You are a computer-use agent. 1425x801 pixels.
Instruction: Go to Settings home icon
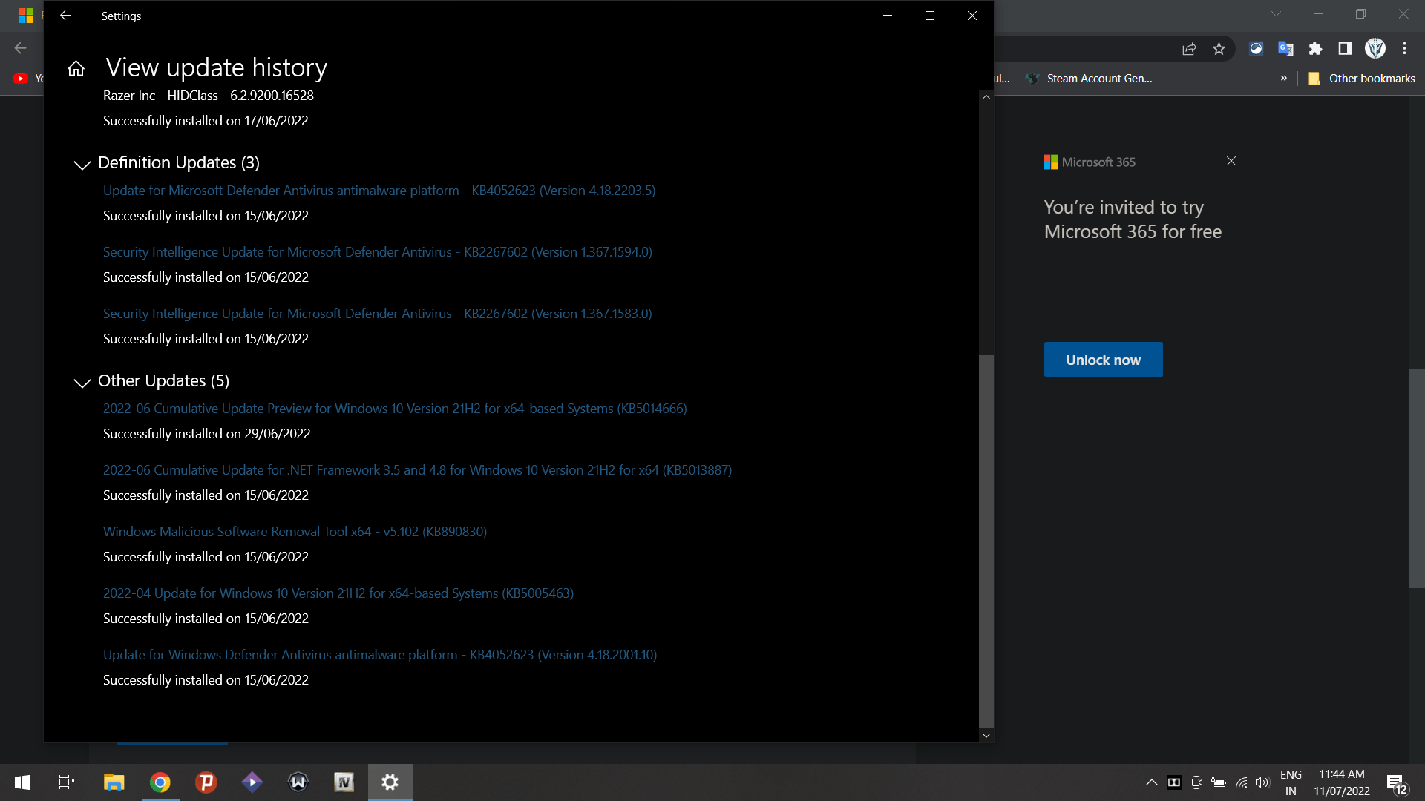point(76,69)
